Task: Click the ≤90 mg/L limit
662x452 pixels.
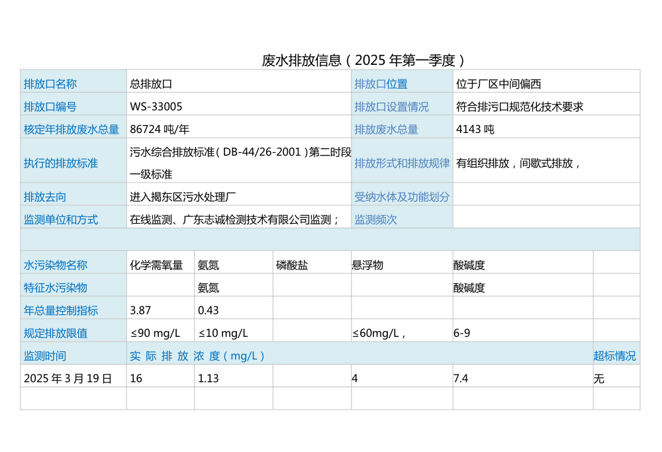Action: [155, 334]
